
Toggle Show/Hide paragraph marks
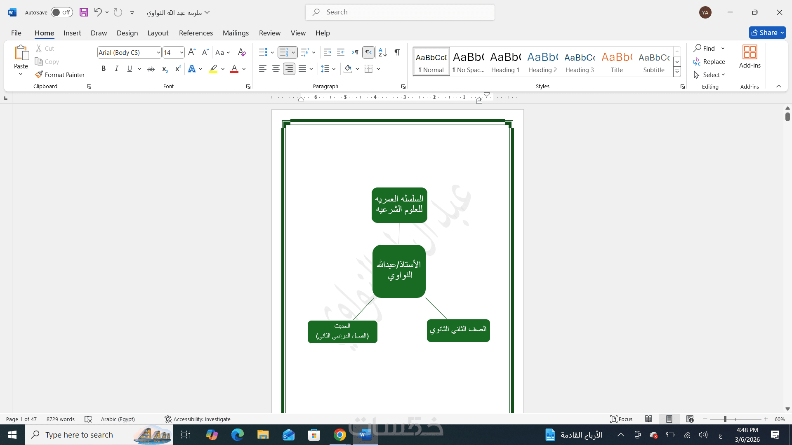pos(397,52)
